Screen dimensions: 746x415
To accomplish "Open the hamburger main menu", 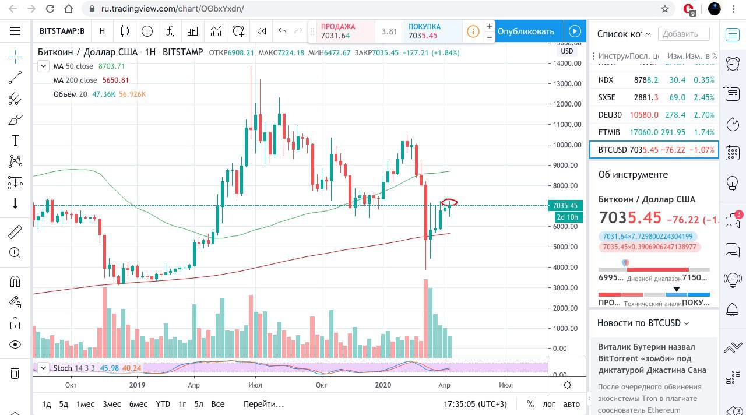I will pyautogui.click(x=15, y=31).
